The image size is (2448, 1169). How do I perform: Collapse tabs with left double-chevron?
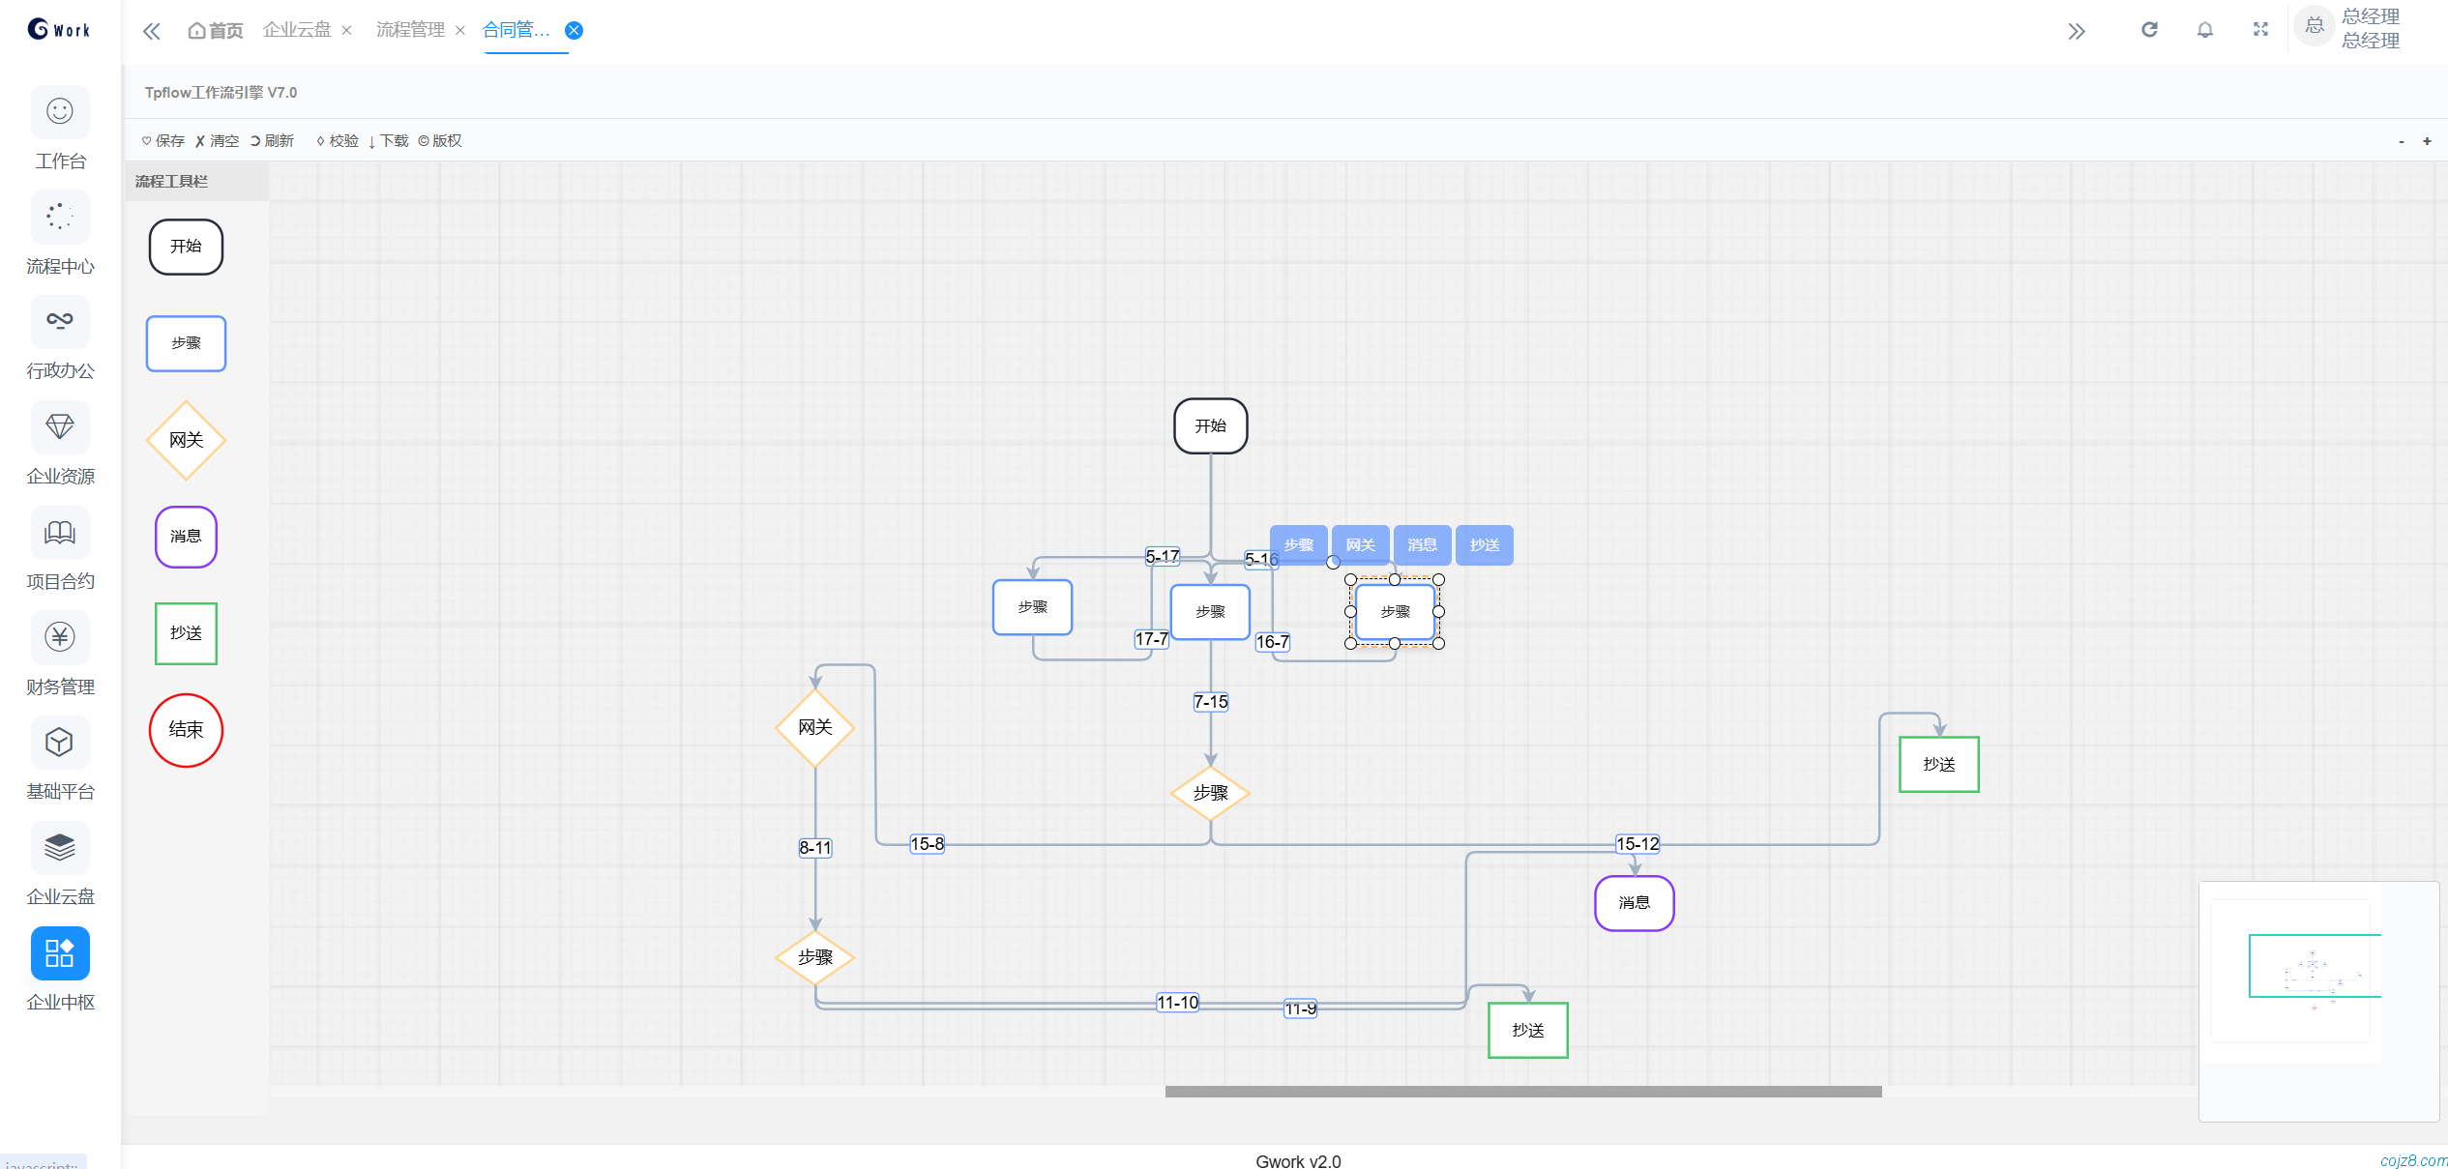pyautogui.click(x=152, y=31)
